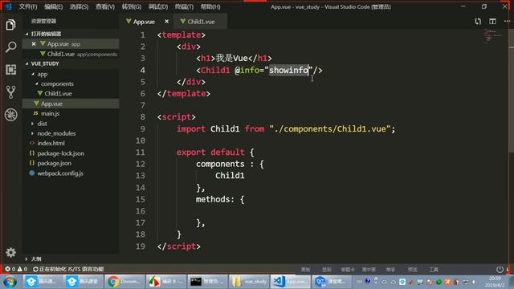The height and width of the screenshot is (289, 514).
Task: Click the taskbar clock showing 20:59
Action: (496, 282)
